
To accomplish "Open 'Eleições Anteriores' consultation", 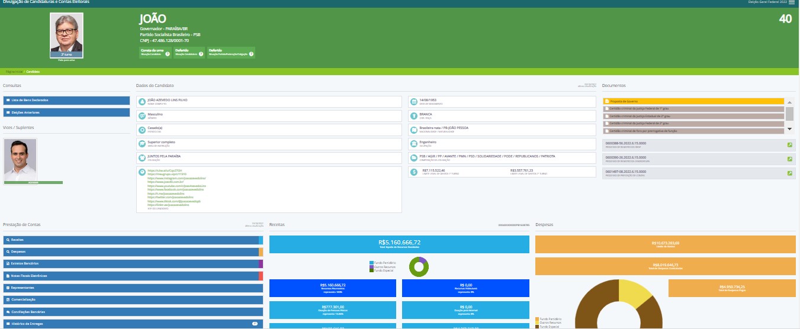I will point(66,112).
